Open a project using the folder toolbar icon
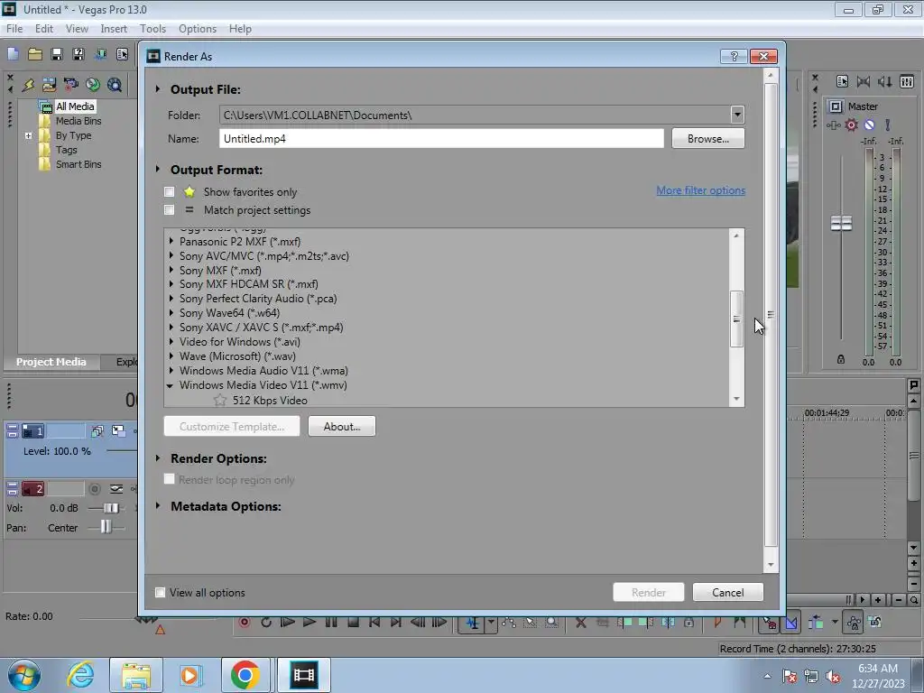Screen dimensions: 924x693 [x=35, y=55]
